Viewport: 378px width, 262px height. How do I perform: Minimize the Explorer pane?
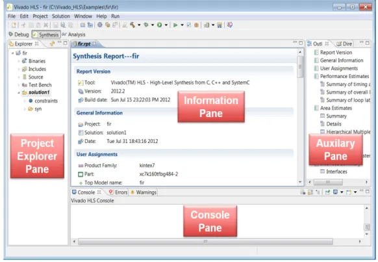pos(59,43)
